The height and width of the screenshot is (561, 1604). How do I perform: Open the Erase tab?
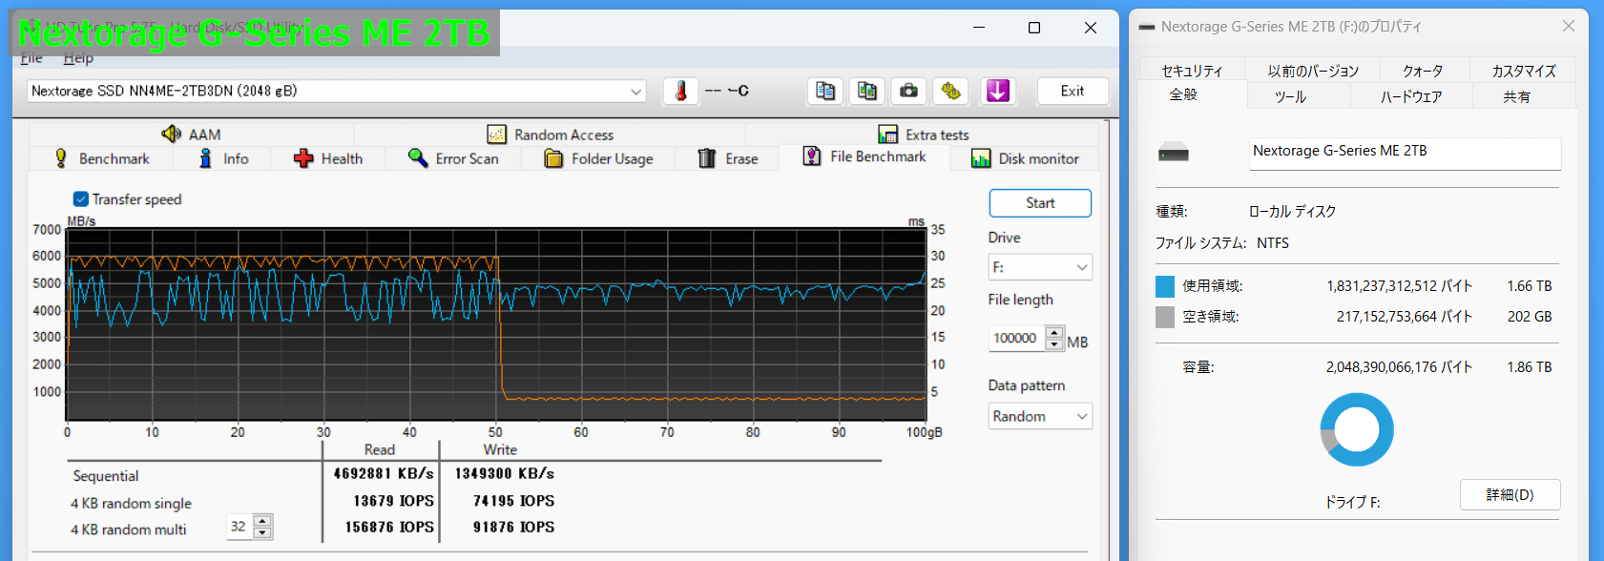(x=727, y=158)
